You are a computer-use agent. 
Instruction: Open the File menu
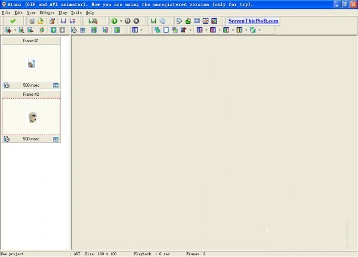tap(6, 12)
